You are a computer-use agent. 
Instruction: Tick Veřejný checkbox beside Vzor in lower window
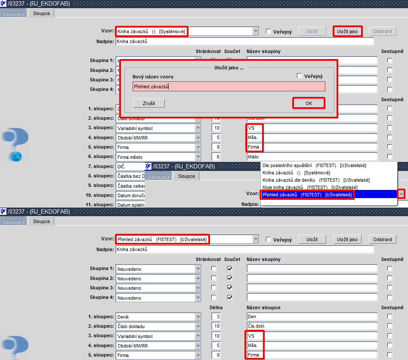click(268, 239)
